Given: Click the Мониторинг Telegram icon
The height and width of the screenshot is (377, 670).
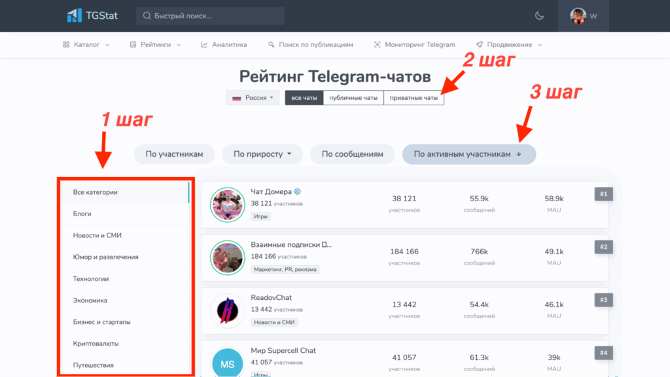Looking at the screenshot, I should tap(378, 44).
